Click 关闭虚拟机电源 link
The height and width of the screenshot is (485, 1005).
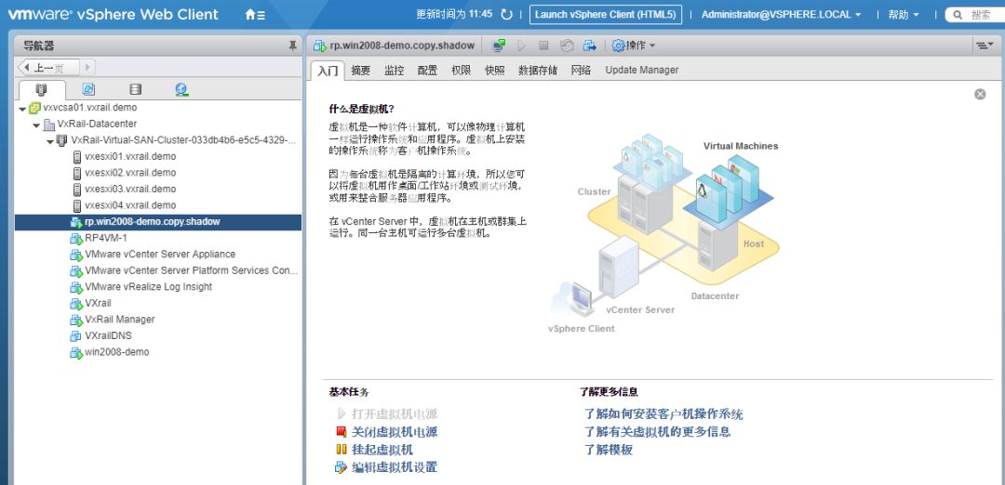pos(395,433)
